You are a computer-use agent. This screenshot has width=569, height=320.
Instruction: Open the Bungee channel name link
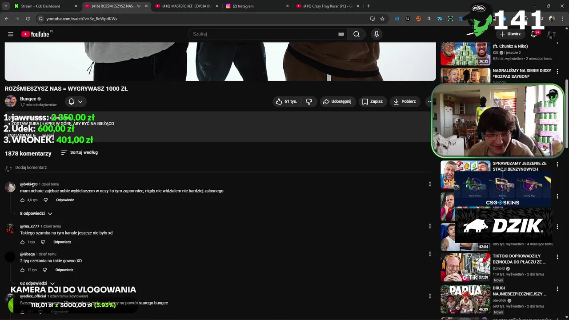click(x=28, y=99)
